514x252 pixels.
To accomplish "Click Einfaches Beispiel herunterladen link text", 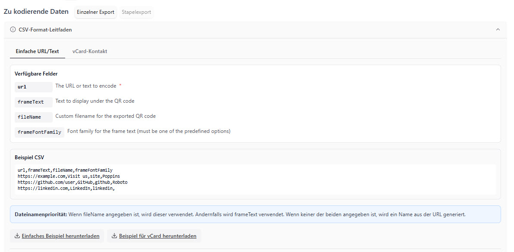I will (x=60, y=236).
